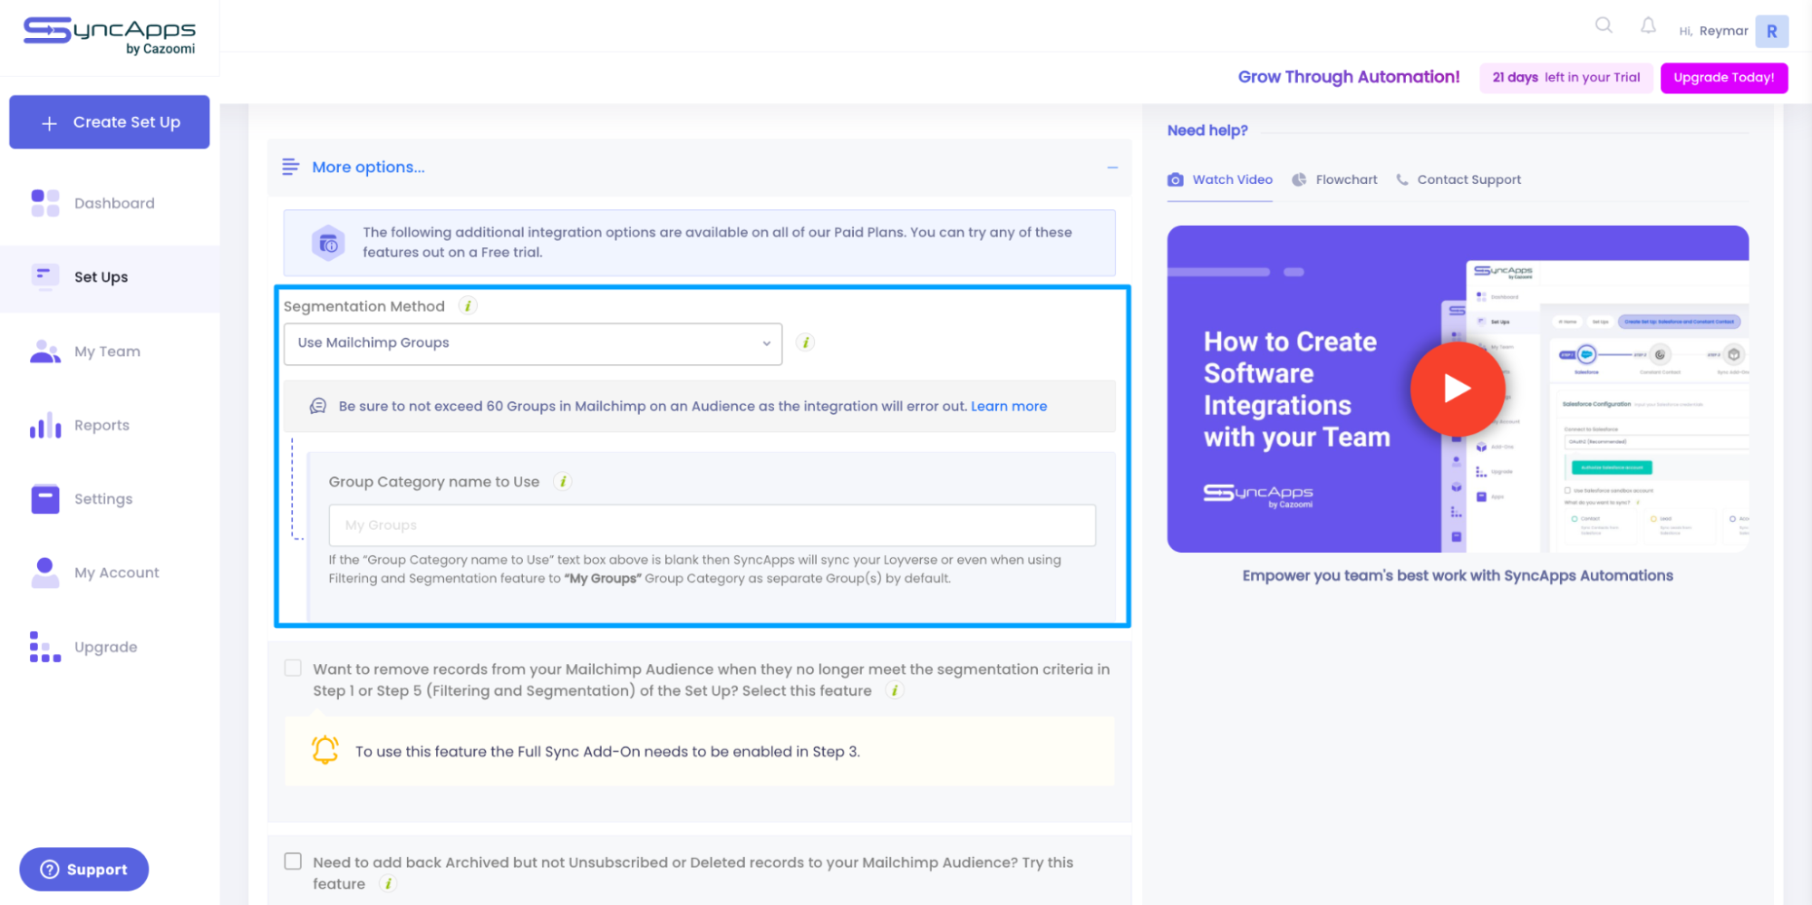The image size is (1812, 905).
Task: Click the My Account person icon
Action: (45, 573)
